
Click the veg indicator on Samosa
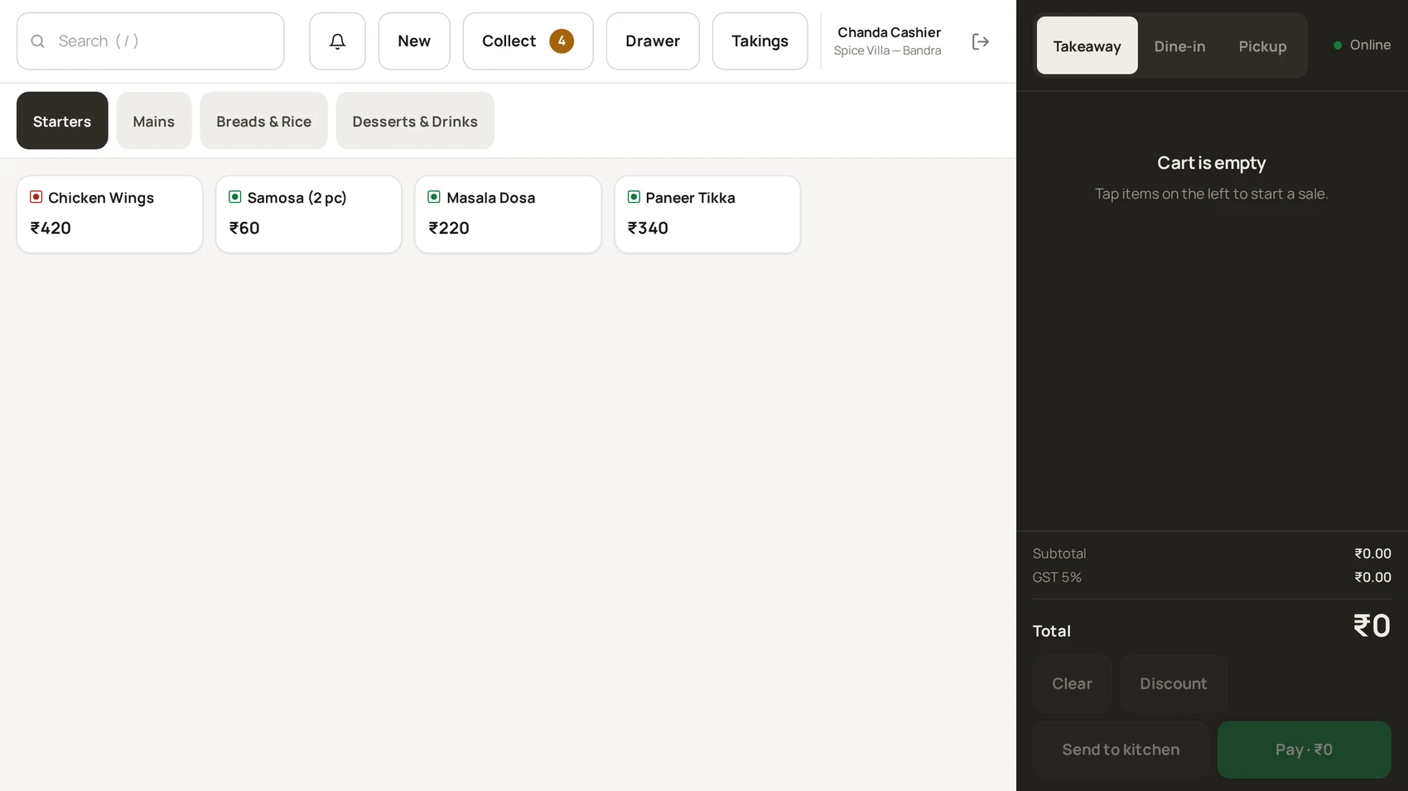click(x=235, y=197)
